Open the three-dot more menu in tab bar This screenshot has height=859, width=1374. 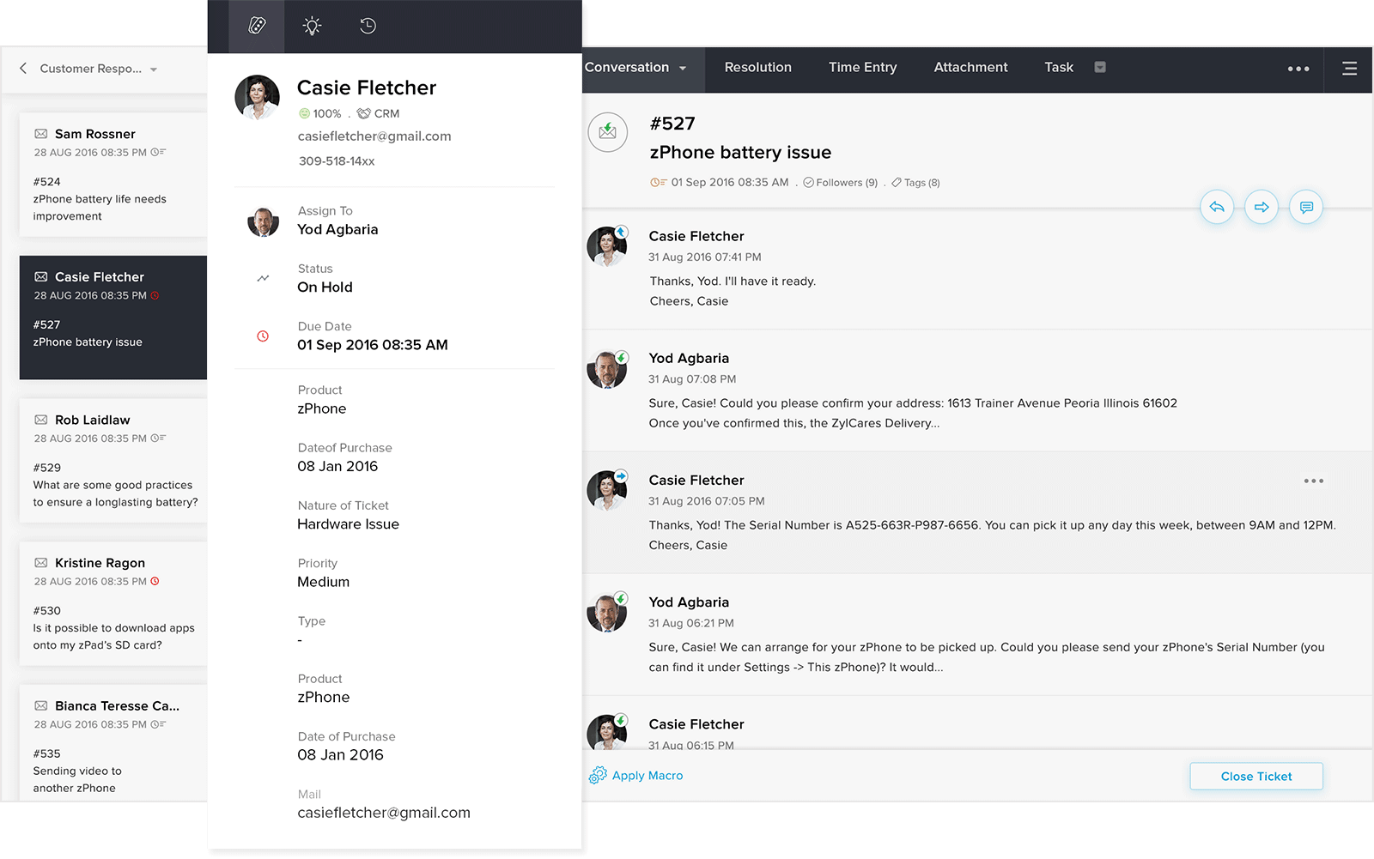1298,69
